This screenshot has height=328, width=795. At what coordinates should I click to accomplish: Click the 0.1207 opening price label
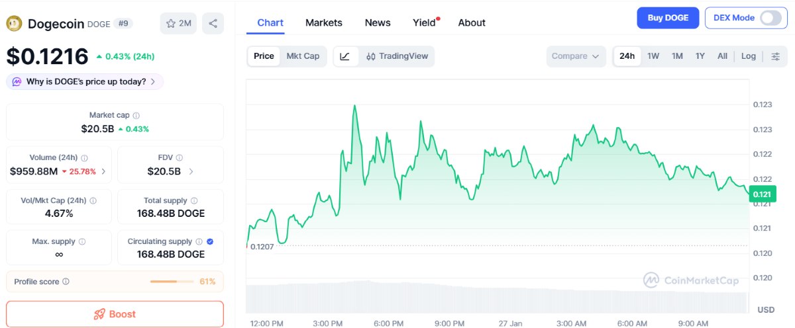pos(262,246)
